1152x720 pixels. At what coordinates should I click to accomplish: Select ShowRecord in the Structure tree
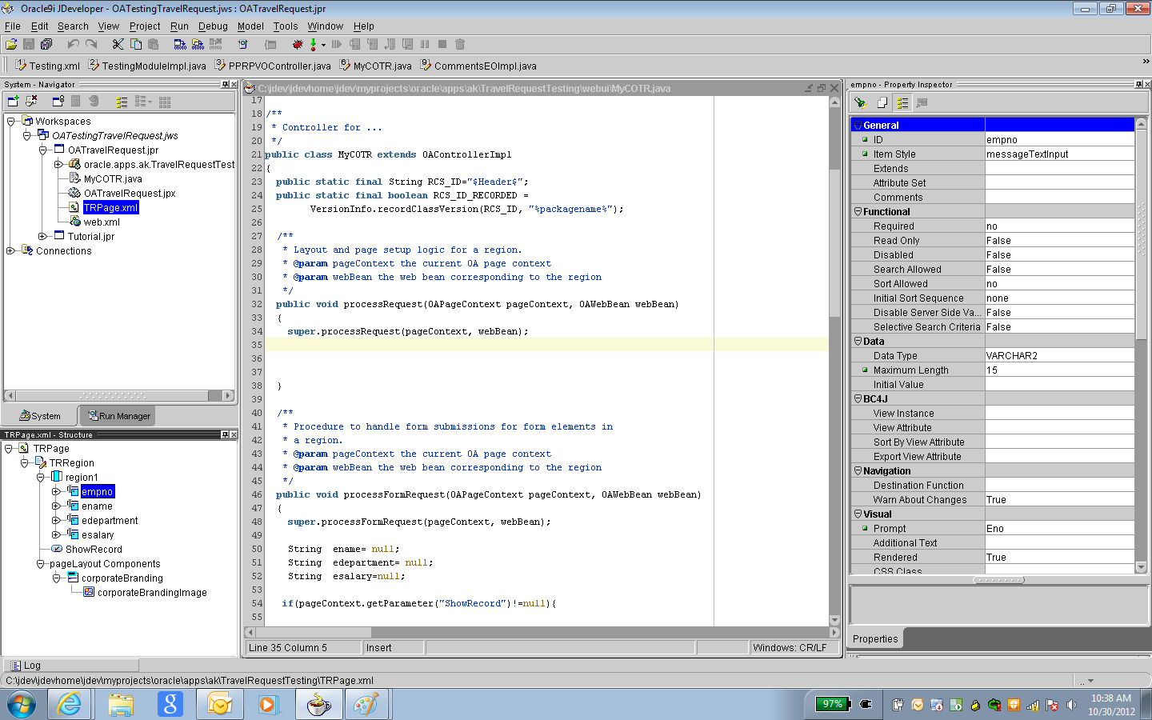(87, 550)
